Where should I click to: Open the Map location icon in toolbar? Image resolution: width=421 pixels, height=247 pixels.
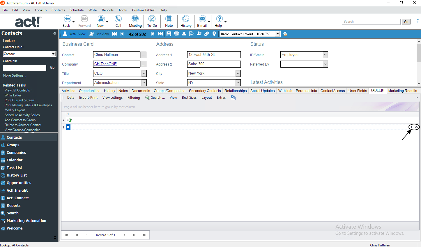click(214, 34)
